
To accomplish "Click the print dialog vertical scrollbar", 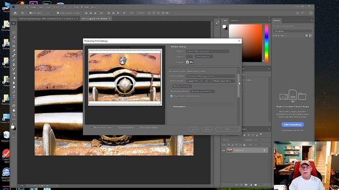I will 238,85.
